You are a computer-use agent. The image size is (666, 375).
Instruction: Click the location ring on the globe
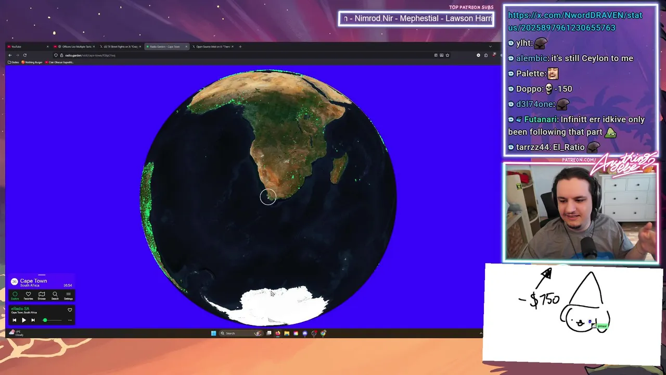[x=268, y=196]
